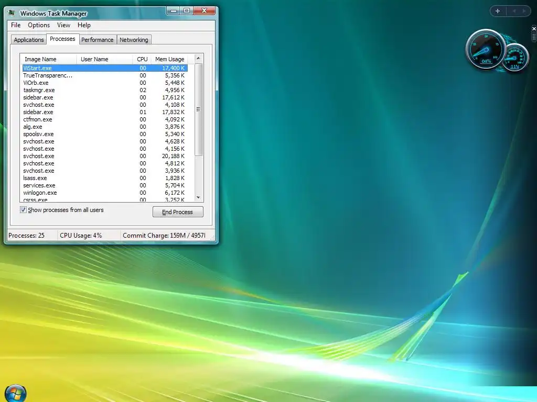Open the Options menu
The image size is (537, 402).
tap(39, 25)
